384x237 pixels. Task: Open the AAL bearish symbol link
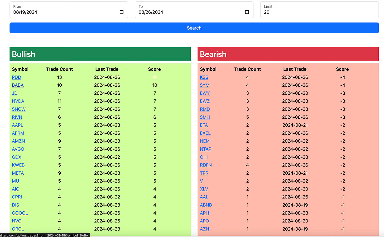(x=204, y=197)
